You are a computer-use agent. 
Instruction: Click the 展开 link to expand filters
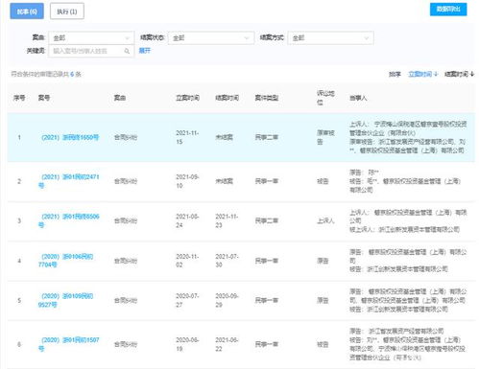tap(145, 51)
